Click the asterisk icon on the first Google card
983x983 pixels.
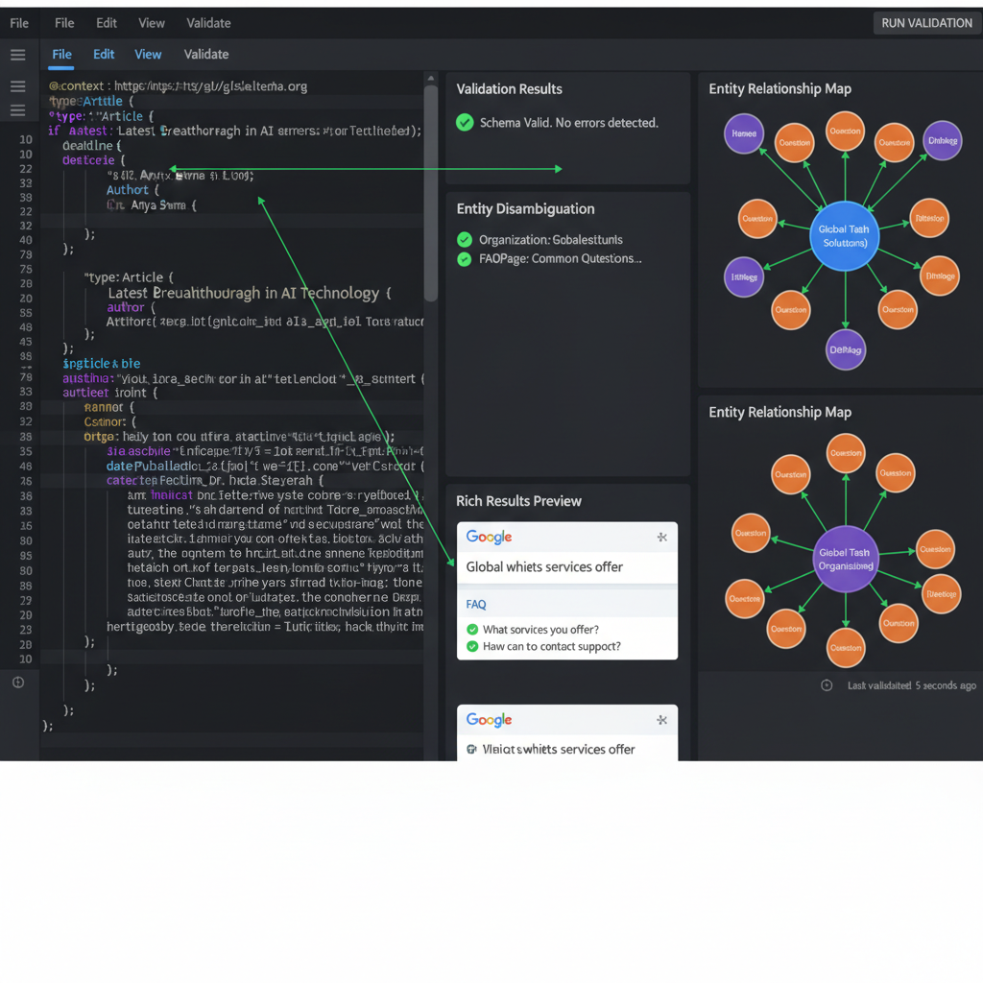(661, 538)
